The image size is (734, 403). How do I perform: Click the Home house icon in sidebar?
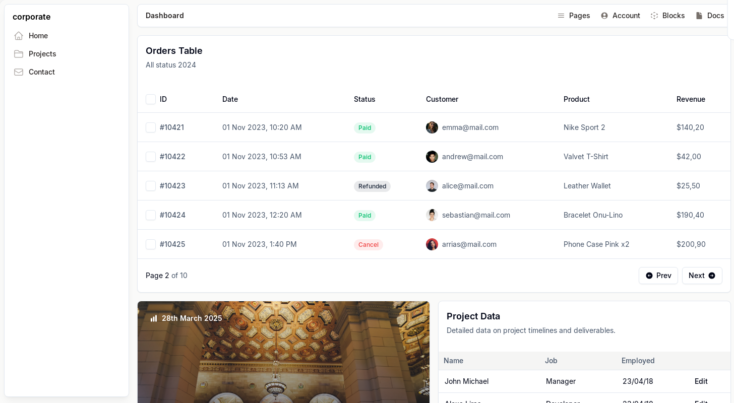(19, 36)
